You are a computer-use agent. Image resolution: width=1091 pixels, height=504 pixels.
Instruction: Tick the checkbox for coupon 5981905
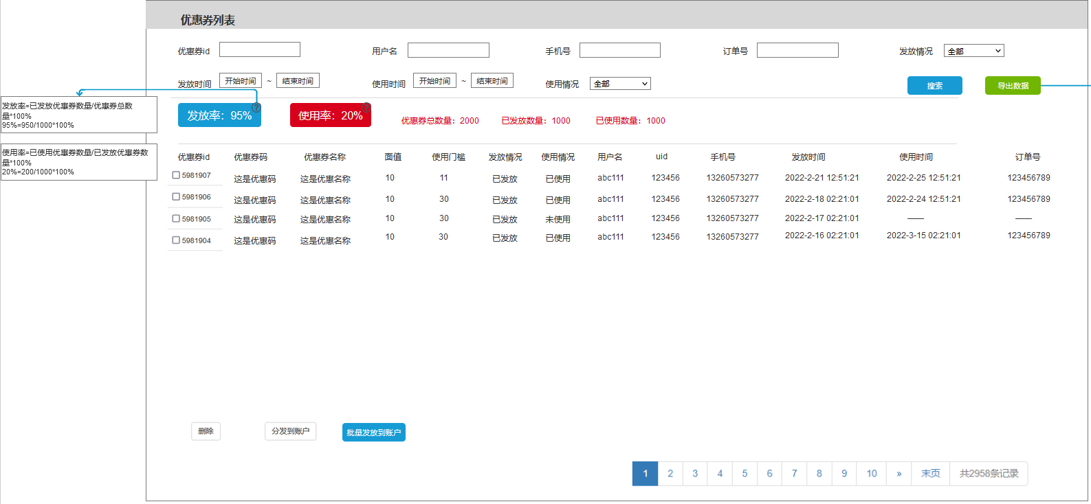click(176, 218)
